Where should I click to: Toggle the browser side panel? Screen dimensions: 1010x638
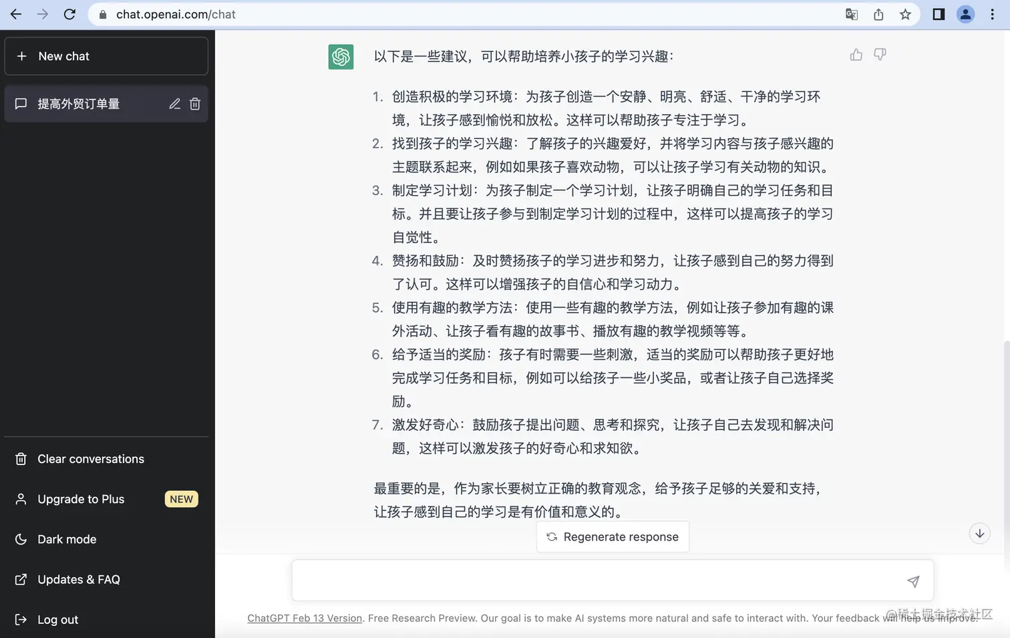tap(939, 14)
